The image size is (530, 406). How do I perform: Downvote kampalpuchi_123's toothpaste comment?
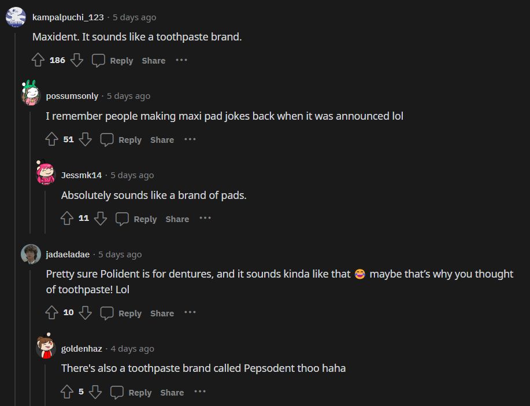point(77,60)
